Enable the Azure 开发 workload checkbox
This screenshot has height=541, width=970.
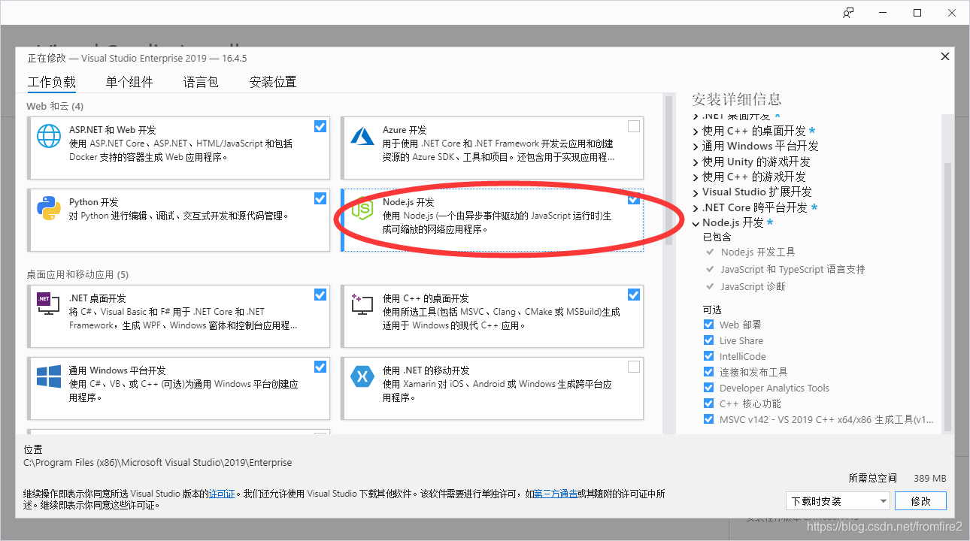click(633, 126)
